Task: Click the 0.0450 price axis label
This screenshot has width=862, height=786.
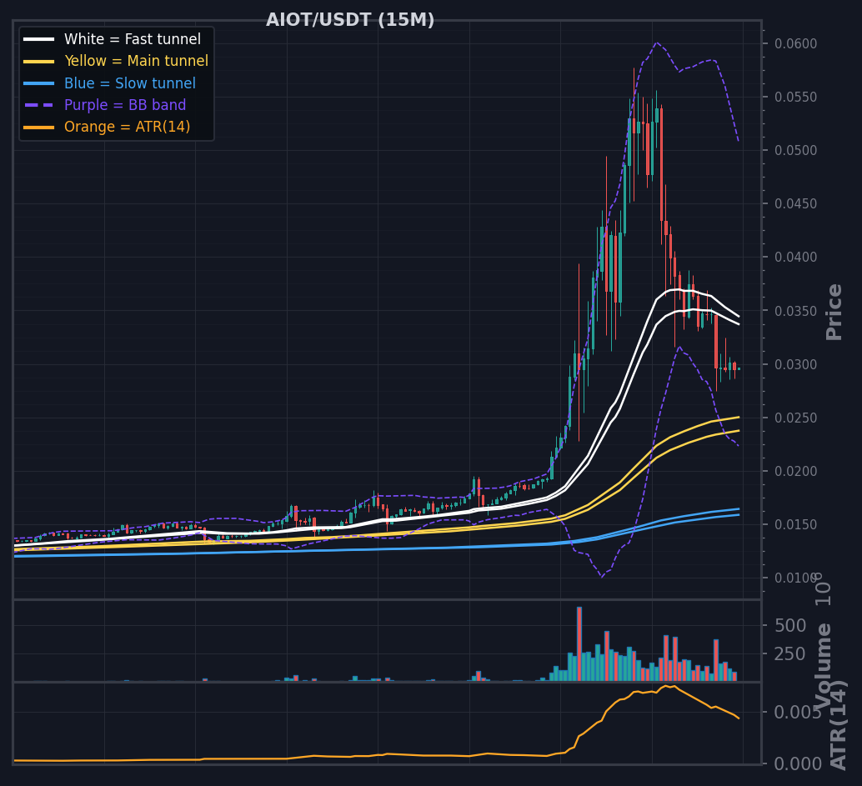Action: pos(795,204)
